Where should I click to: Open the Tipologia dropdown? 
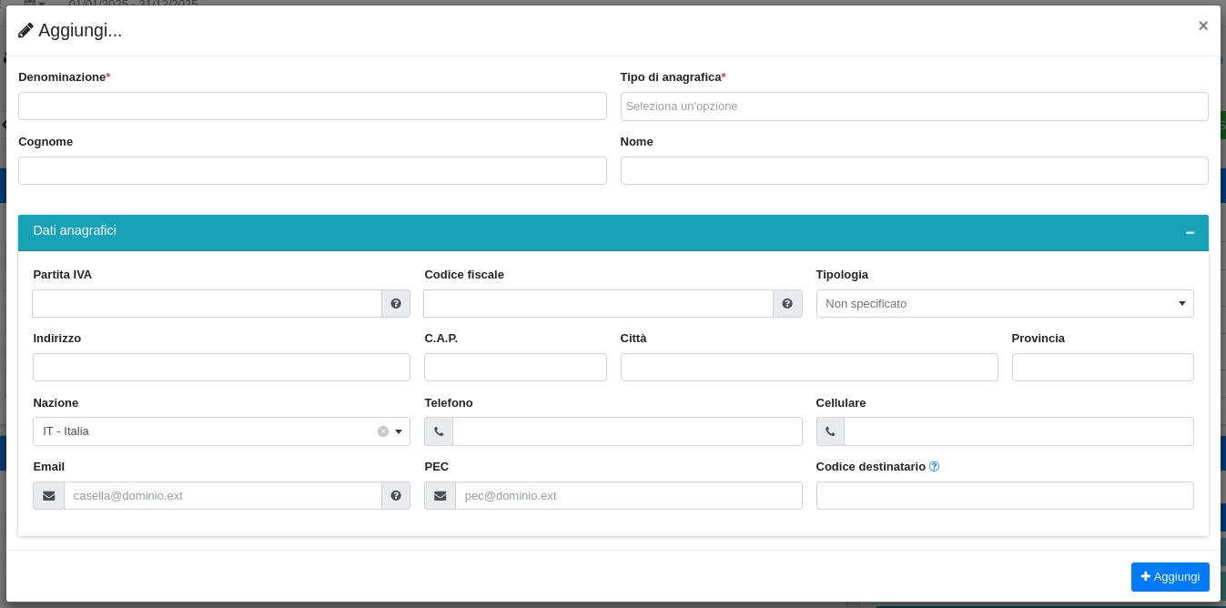(x=1004, y=304)
